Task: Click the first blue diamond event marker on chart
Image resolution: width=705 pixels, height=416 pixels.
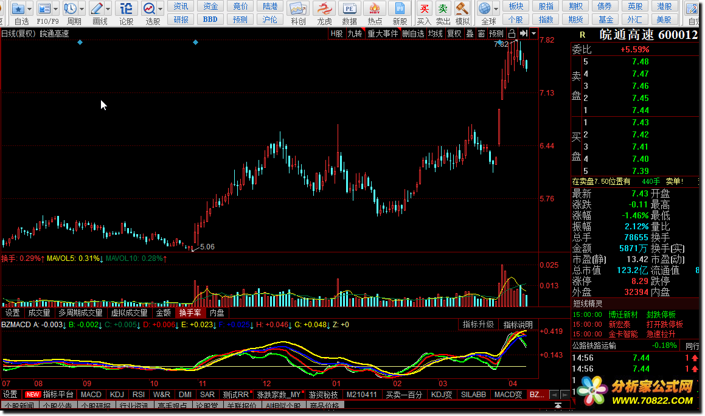Action: tap(80, 43)
